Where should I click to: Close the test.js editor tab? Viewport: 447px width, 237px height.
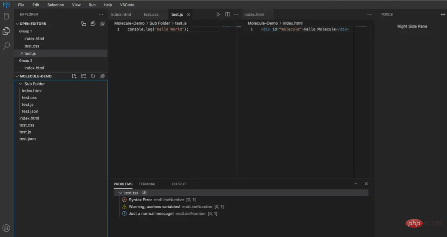click(x=188, y=15)
